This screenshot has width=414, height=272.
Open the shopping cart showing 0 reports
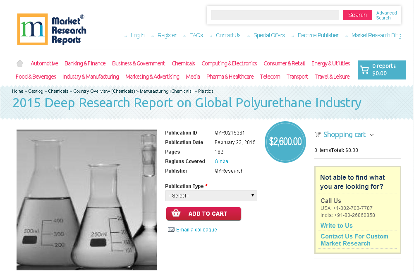[x=381, y=70]
